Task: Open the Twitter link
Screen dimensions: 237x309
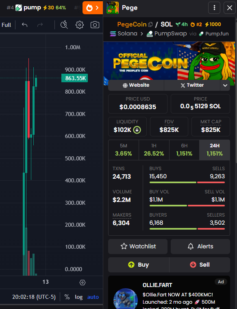Action: 192,85
